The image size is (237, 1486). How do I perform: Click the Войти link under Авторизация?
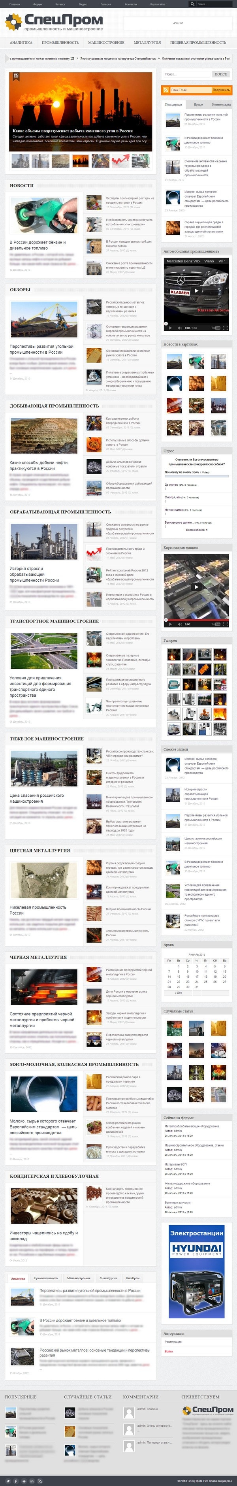point(168,1351)
